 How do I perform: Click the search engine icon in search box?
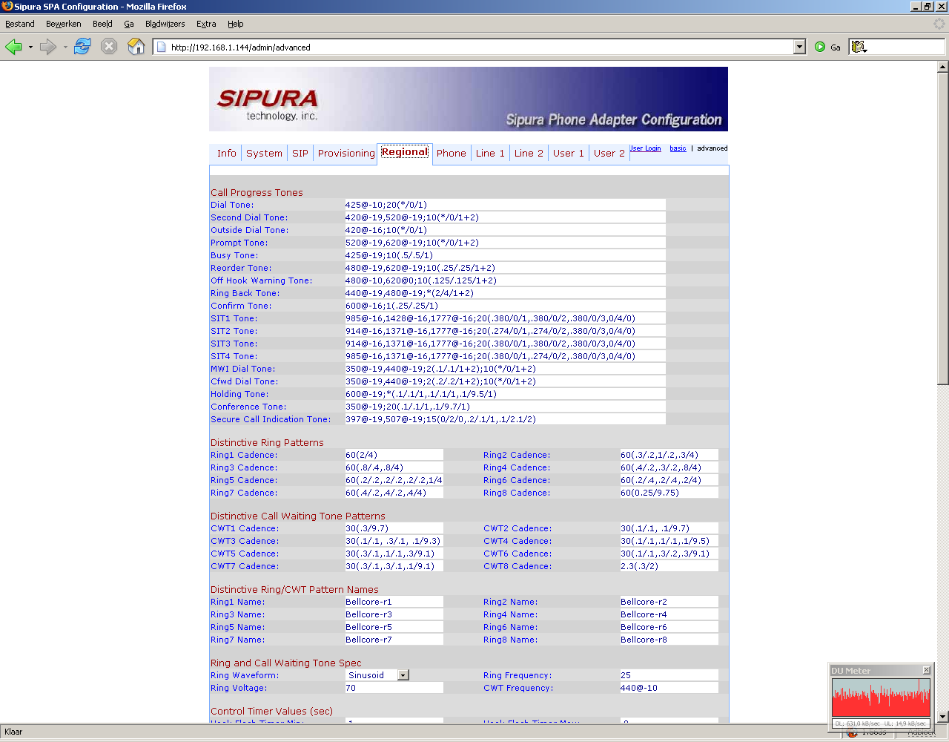pos(859,47)
